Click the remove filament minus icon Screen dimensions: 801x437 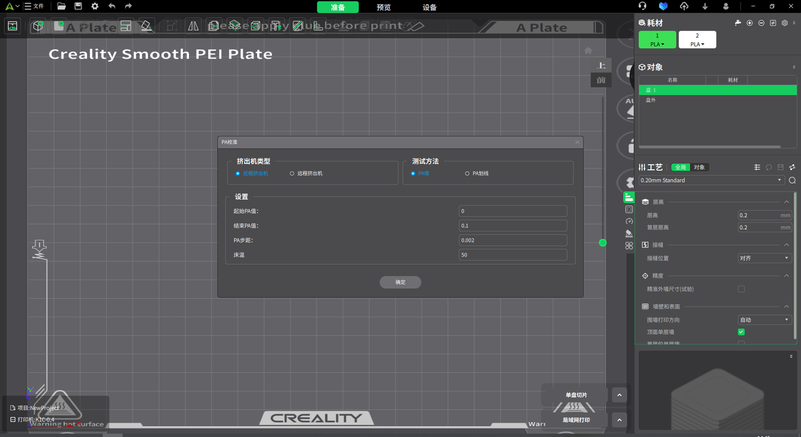(761, 23)
